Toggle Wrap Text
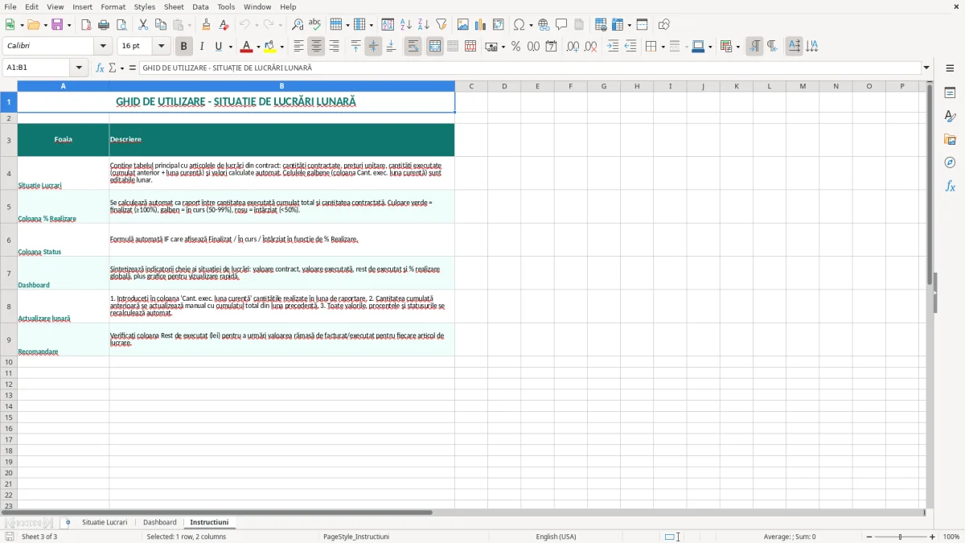Image resolution: width=965 pixels, height=543 pixels. (413, 47)
